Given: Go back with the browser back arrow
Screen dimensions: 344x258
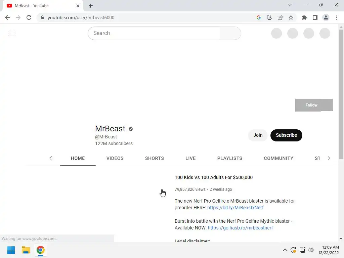Looking at the screenshot, I should pyautogui.click(x=7, y=17).
